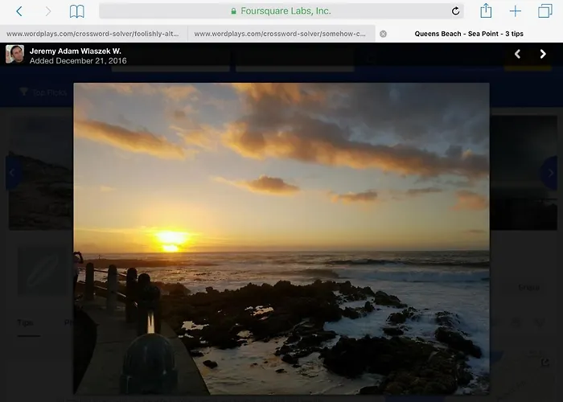563x402 pixels.
Task: Open Jeremy Adam Wlaszek W. profile name
Action: pos(75,51)
